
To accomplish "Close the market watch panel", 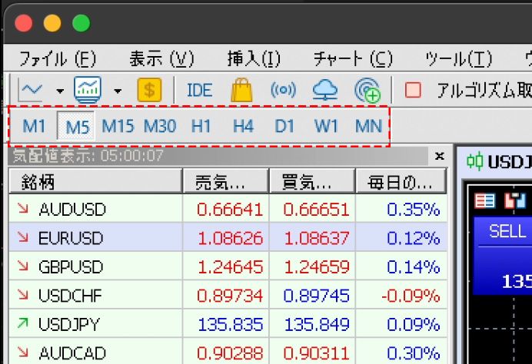I will pyautogui.click(x=439, y=156).
